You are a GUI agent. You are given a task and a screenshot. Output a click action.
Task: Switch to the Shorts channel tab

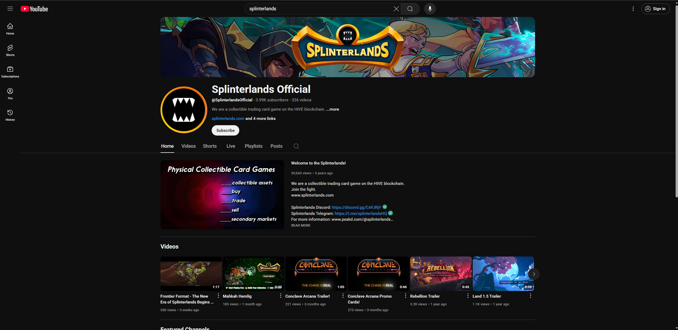point(210,146)
